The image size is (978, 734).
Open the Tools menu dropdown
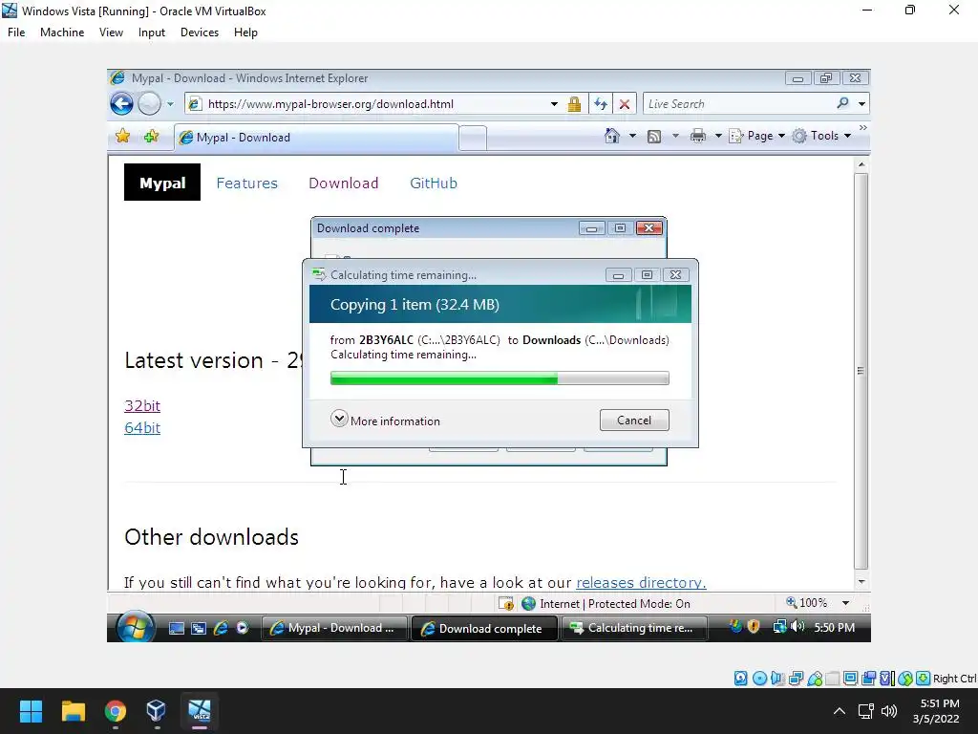coord(820,136)
